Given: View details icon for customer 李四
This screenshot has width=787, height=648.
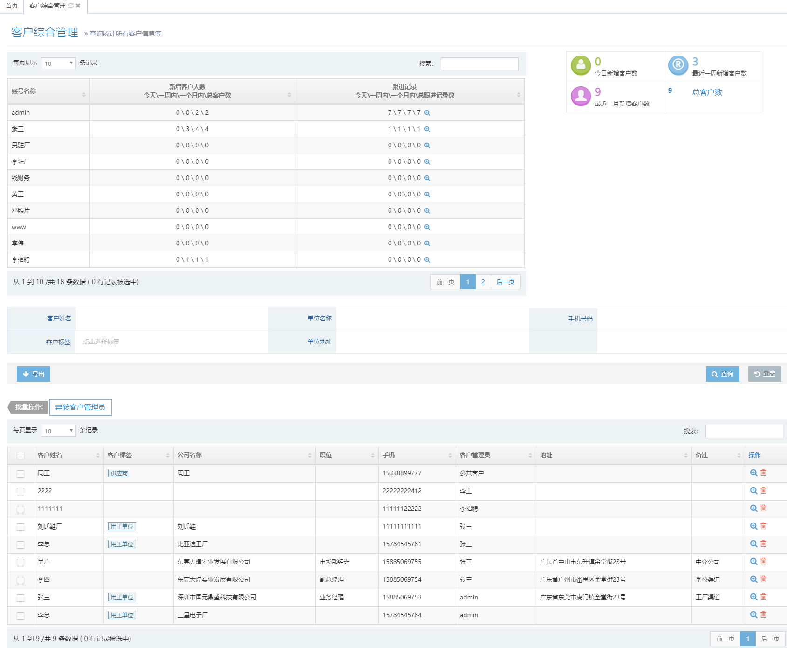Looking at the screenshot, I should tap(753, 579).
